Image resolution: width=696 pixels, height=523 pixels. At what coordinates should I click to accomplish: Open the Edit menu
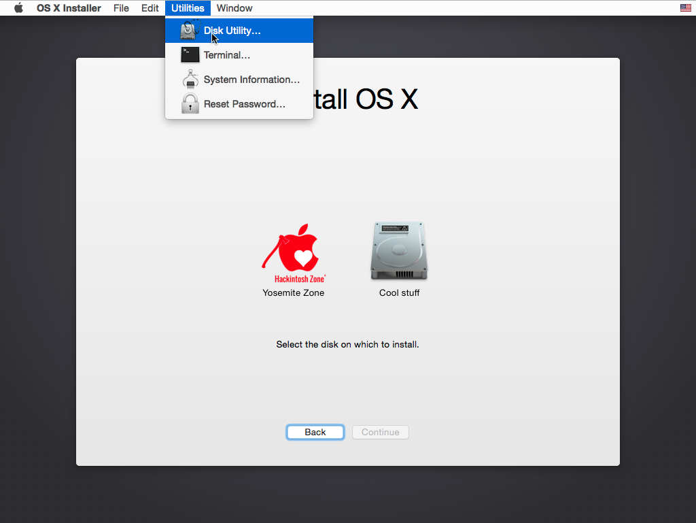[x=150, y=8]
